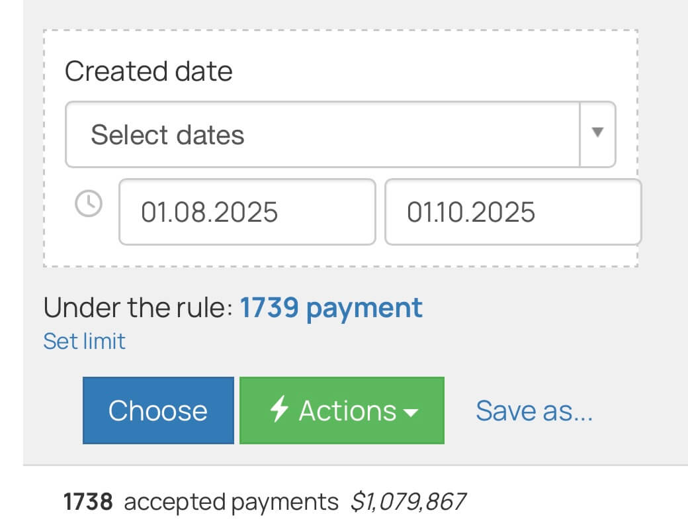Open the 1739 payment link
This screenshot has width=688, height=529.
tap(331, 308)
